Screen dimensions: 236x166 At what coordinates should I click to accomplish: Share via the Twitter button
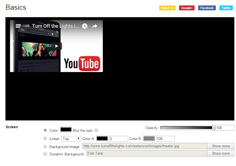pos(226,8)
